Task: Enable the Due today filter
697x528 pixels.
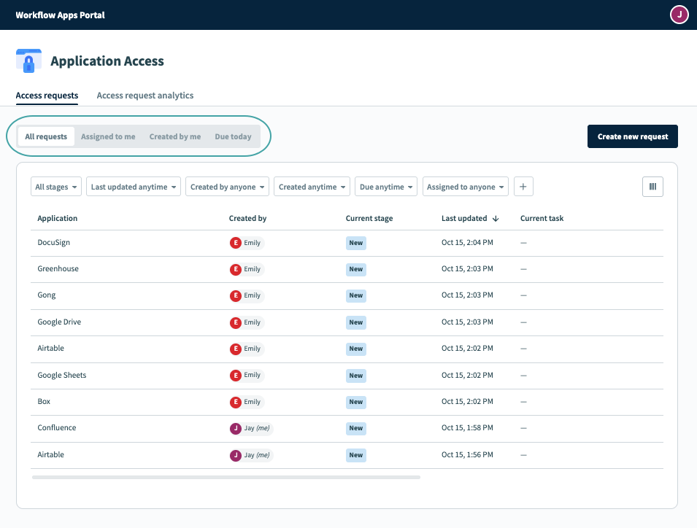Action: click(x=233, y=136)
